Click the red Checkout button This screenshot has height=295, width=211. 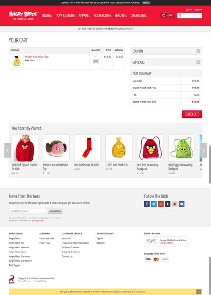(x=192, y=114)
